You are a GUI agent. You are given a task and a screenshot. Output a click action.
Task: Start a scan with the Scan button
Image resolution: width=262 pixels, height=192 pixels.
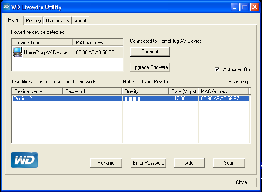pyautogui.click(x=229, y=163)
